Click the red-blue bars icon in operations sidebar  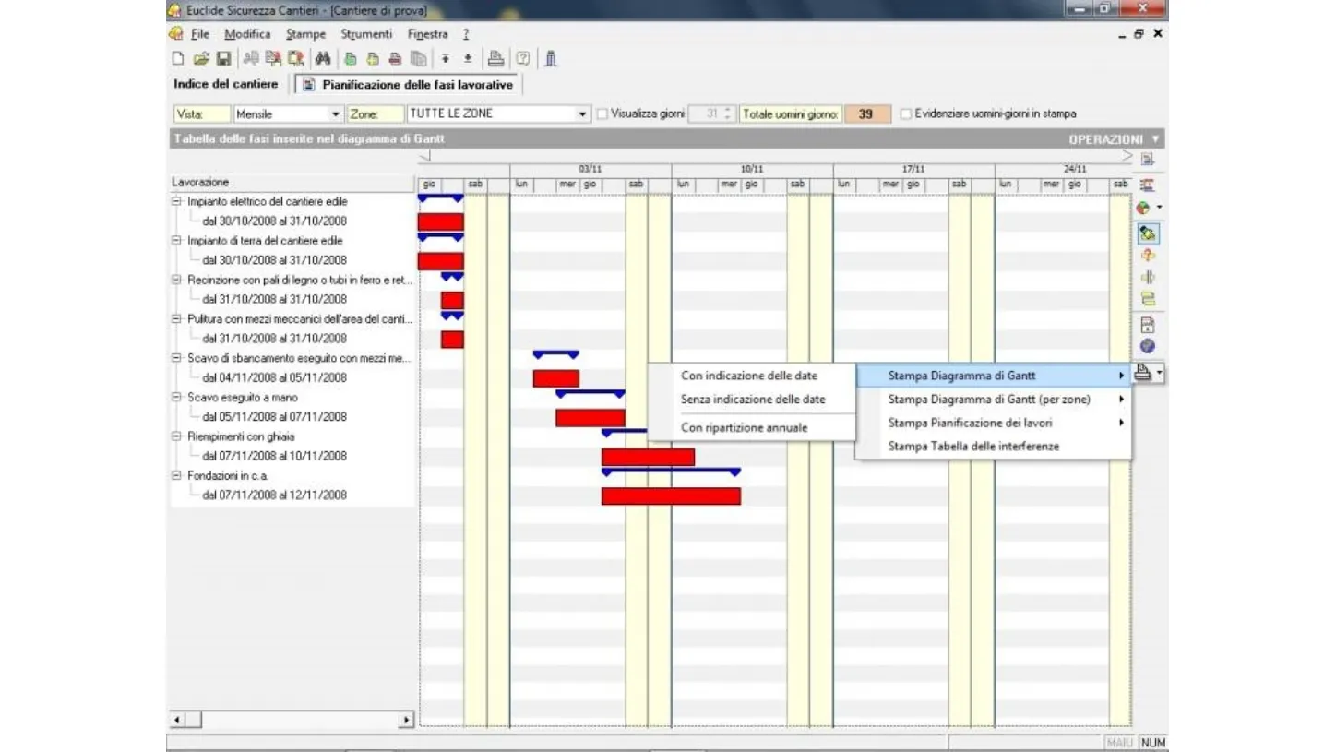[x=1148, y=185]
